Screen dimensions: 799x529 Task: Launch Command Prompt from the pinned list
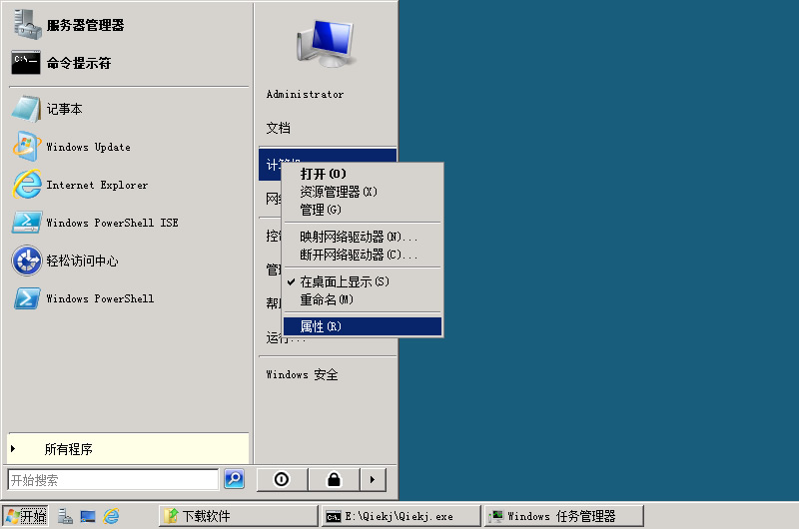click(78, 63)
